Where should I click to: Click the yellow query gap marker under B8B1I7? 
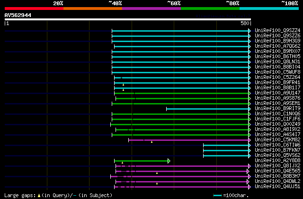(x=123, y=90)
